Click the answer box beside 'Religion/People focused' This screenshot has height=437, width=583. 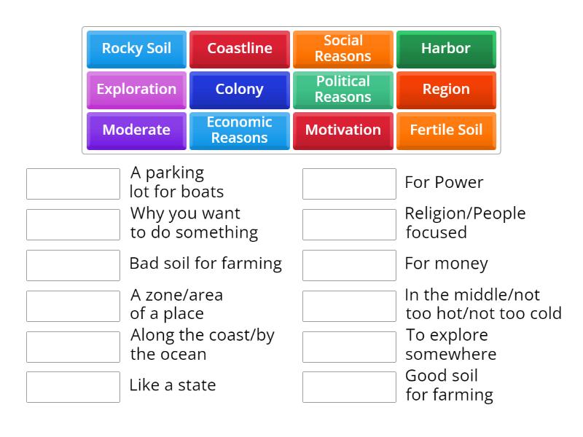(349, 223)
